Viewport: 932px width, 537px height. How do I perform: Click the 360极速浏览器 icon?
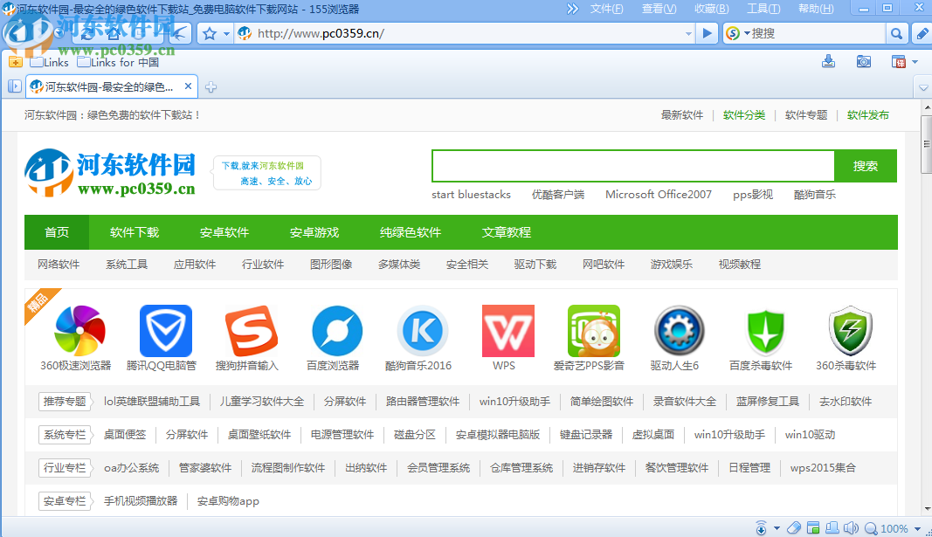pyautogui.click(x=79, y=331)
